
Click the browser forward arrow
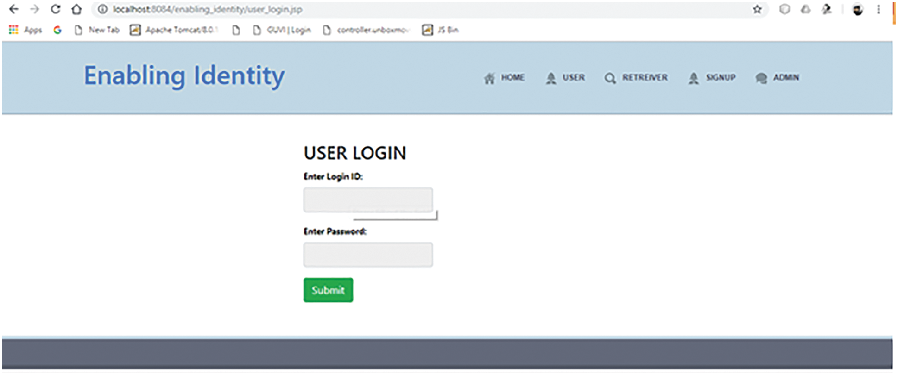pyautogui.click(x=35, y=9)
